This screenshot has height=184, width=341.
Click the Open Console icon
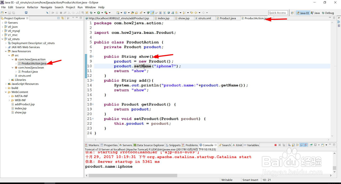(323, 145)
